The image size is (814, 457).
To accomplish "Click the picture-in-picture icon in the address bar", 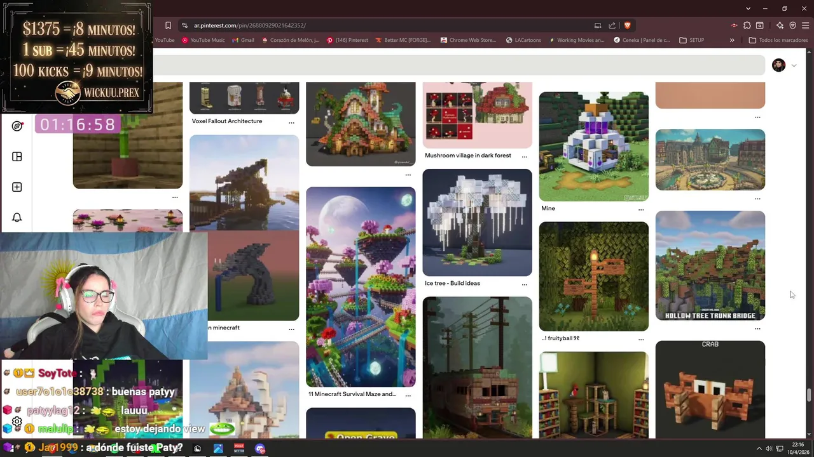I will tap(598, 25).
